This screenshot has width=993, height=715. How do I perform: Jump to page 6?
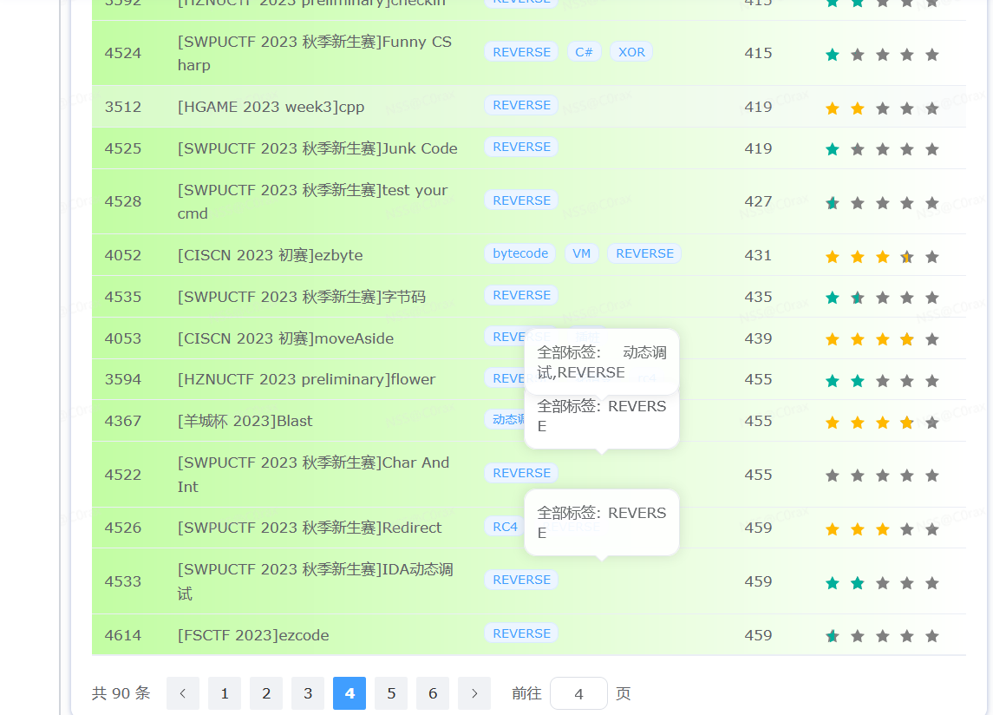coord(432,693)
